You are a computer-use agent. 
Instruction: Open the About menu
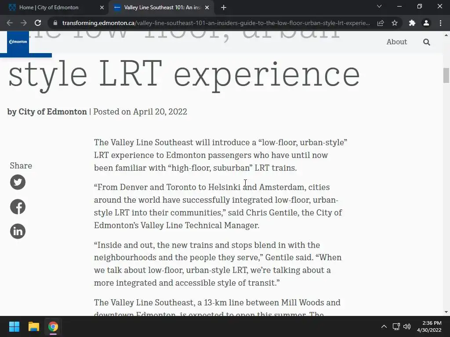pyautogui.click(x=397, y=42)
